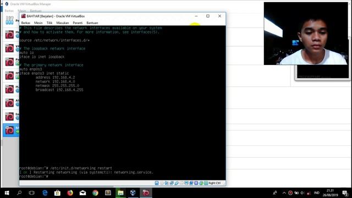Open the Berkas menu in the VM window
The image size is (352, 198).
[26, 23]
